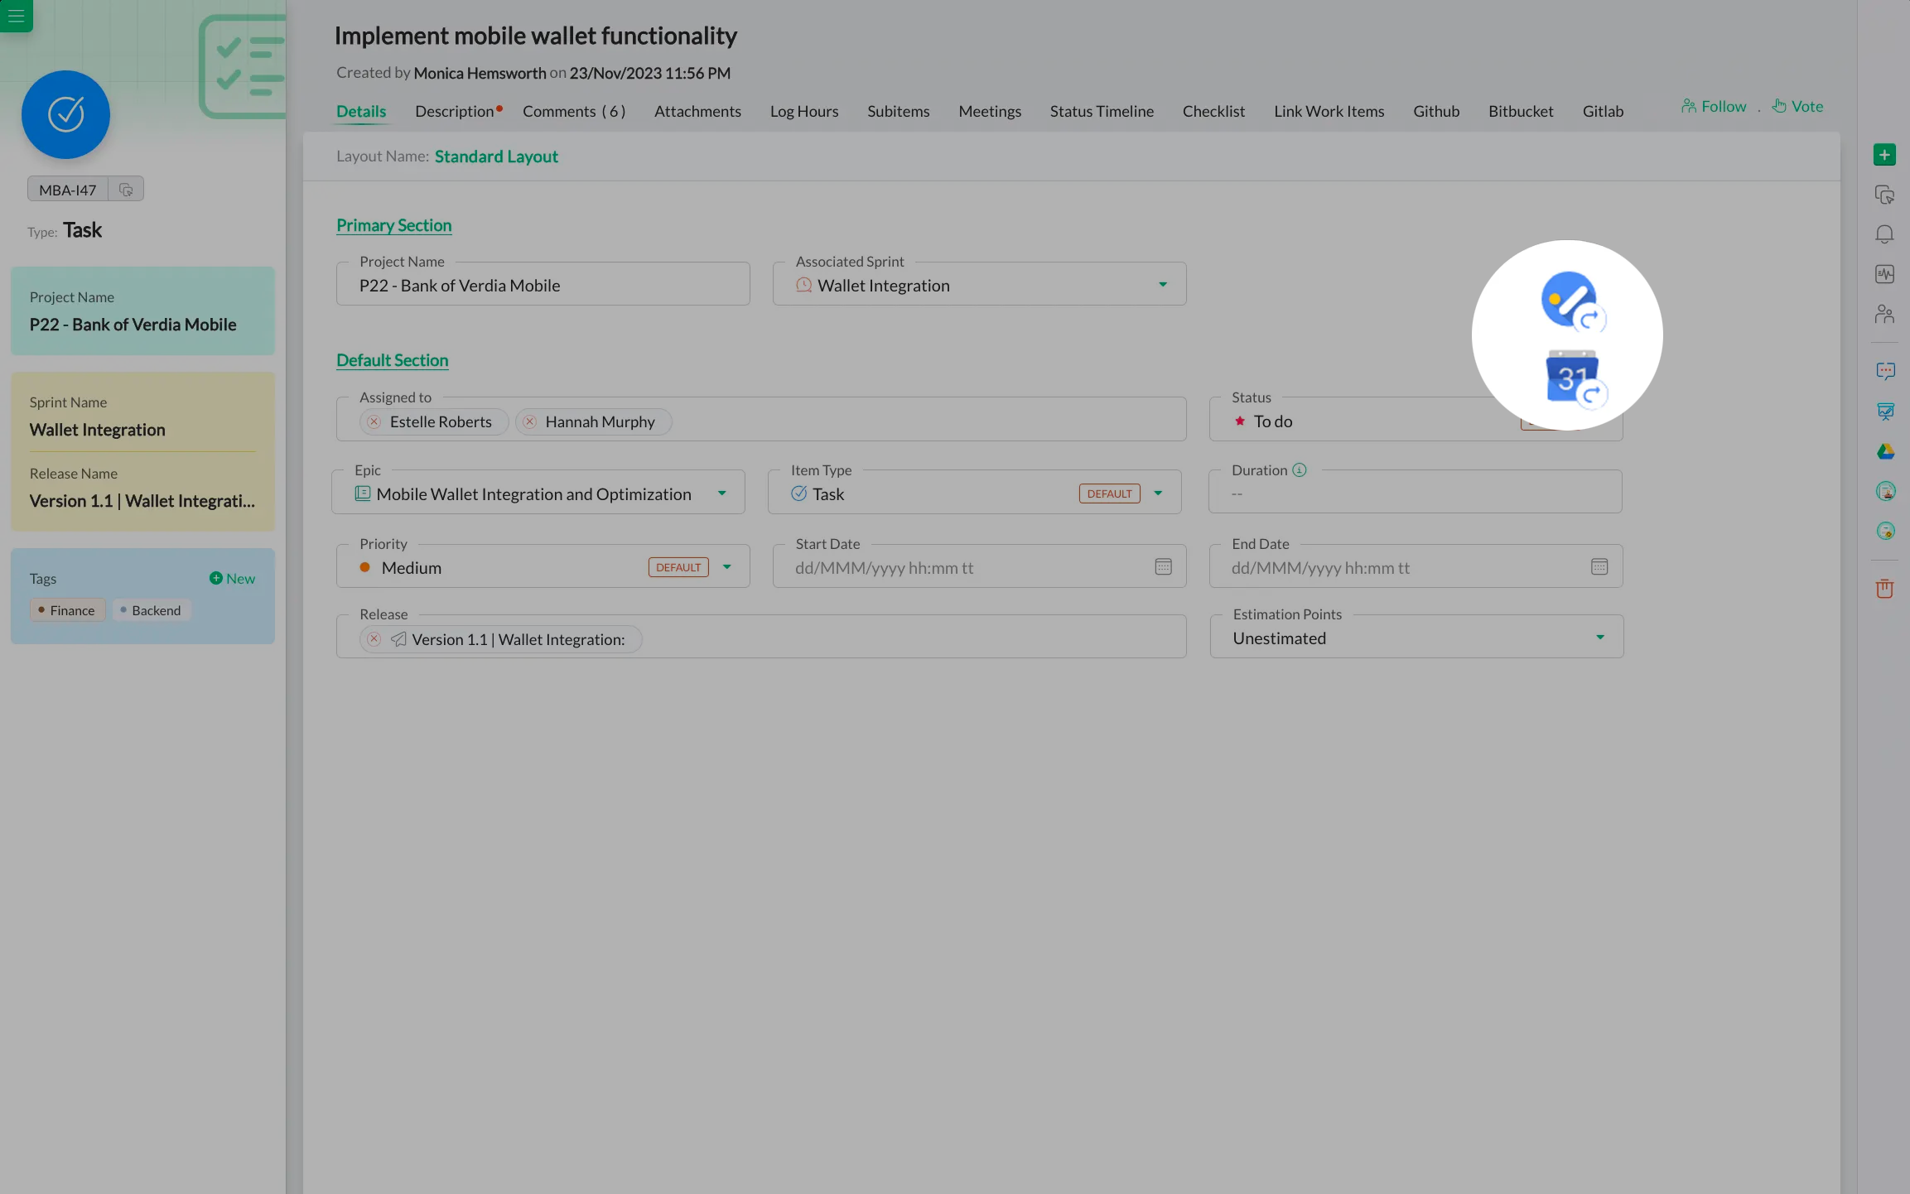1910x1194 pixels.
Task: Click the green plus add button
Action: [x=1884, y=155]
